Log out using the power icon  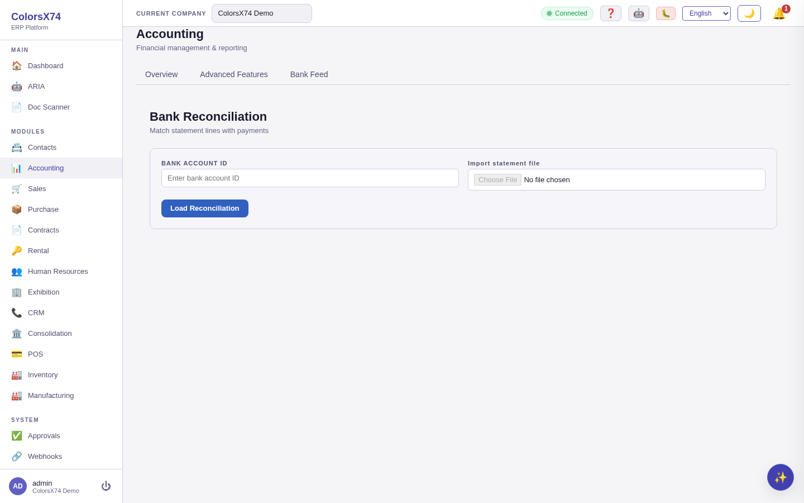(106, 486)
